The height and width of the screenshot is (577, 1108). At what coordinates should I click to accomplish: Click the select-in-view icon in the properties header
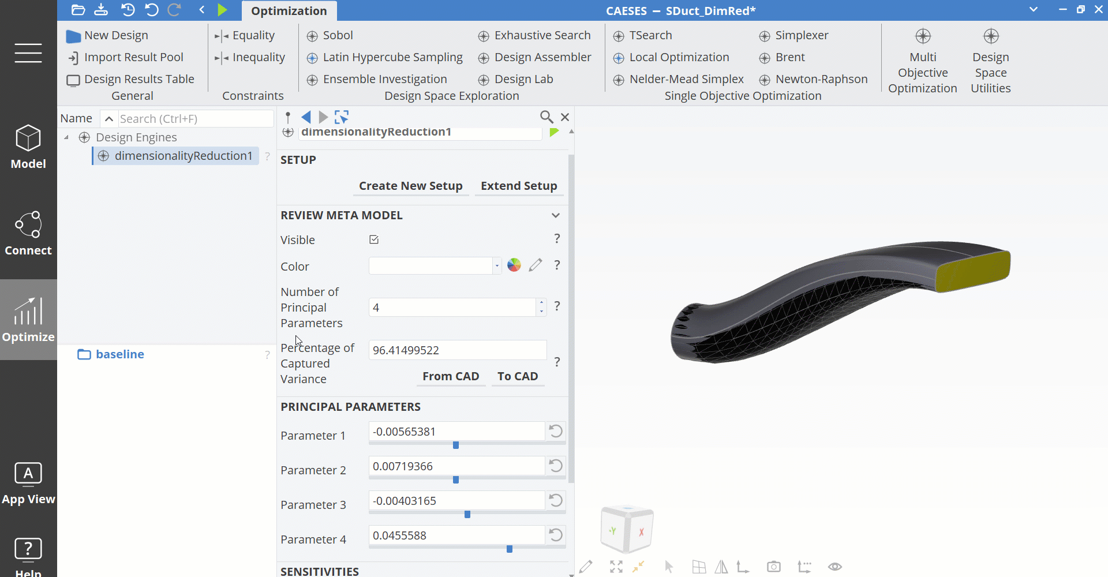342,118
